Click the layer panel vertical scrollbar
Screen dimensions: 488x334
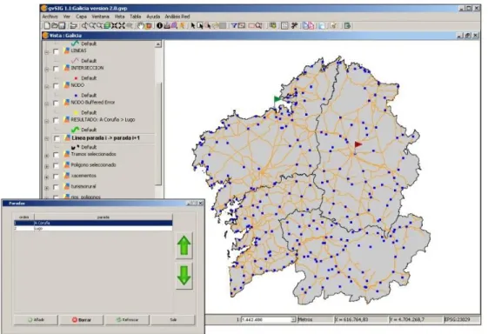point(158,134)
